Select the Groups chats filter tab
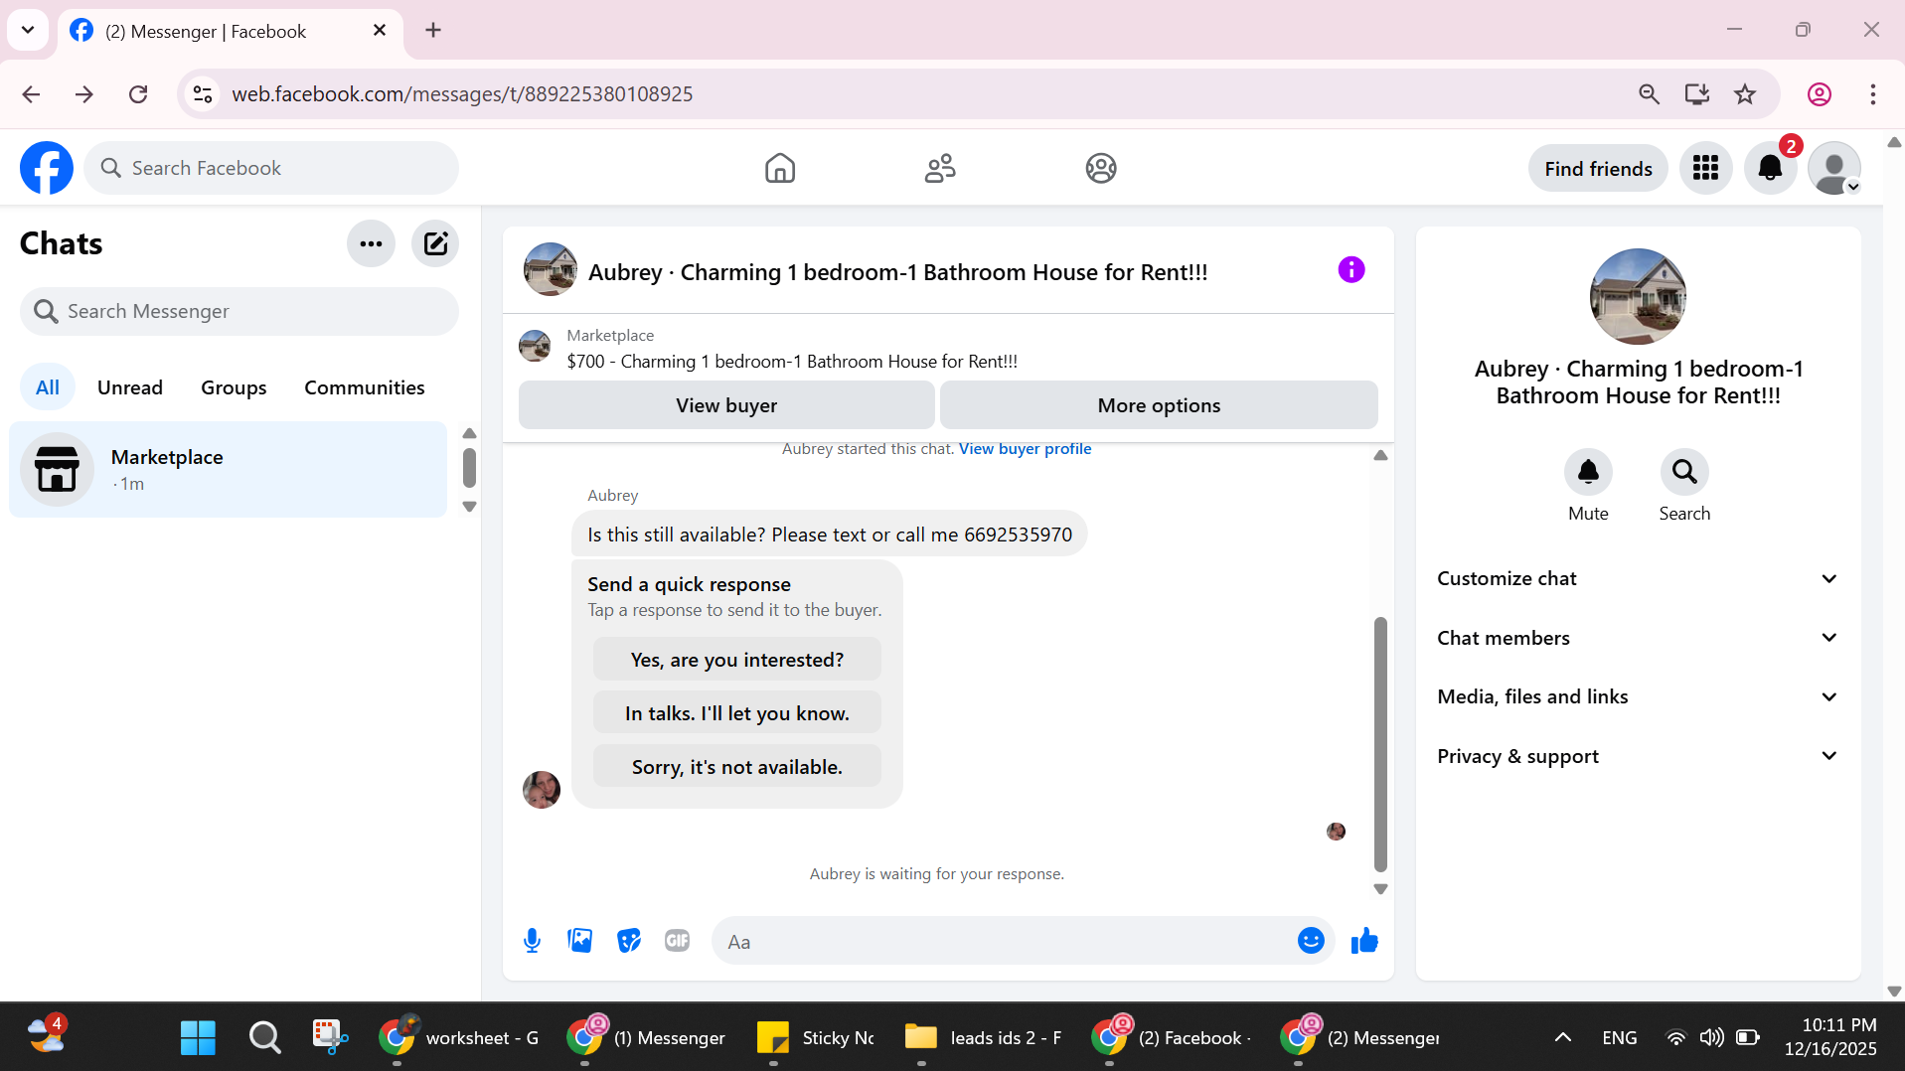 click(x=234, y=387)
